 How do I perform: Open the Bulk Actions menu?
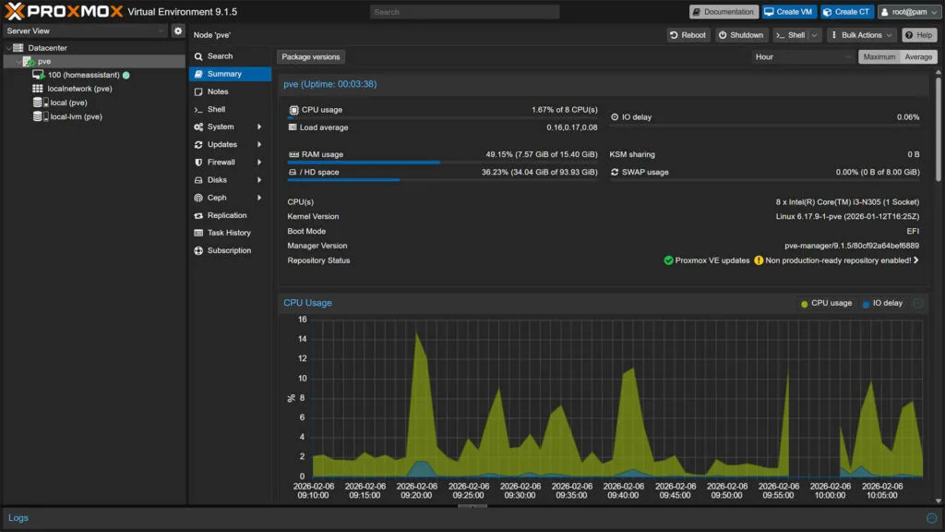tap(861, 35)
